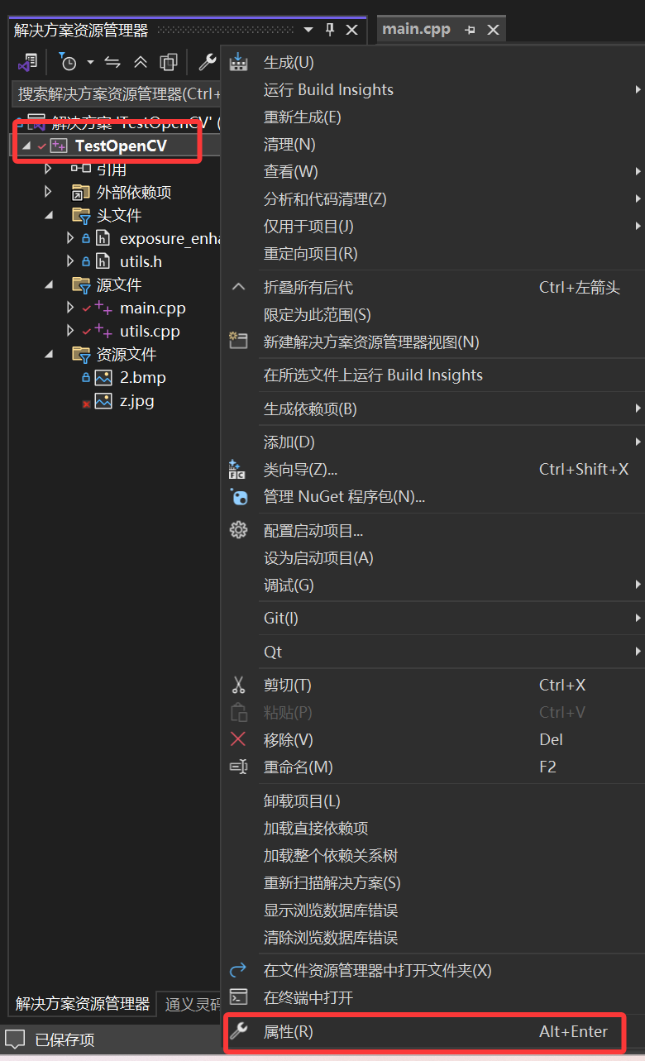Expand the 外部依赖项 node
This screenshot has width=645, height=1061.
point(48,193)
